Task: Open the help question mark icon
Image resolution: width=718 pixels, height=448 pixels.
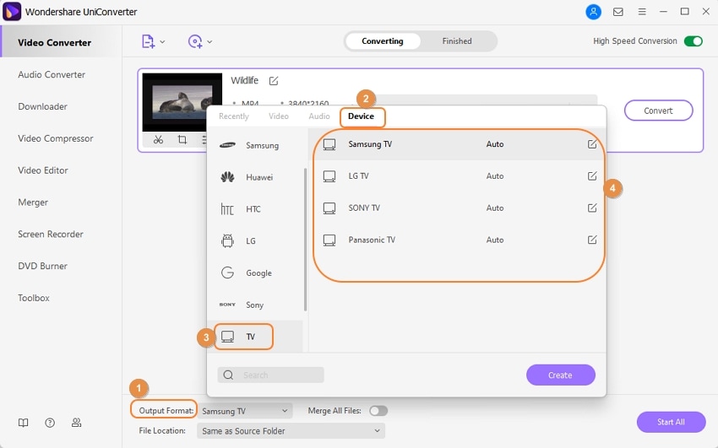Action: tap(50, 423)
